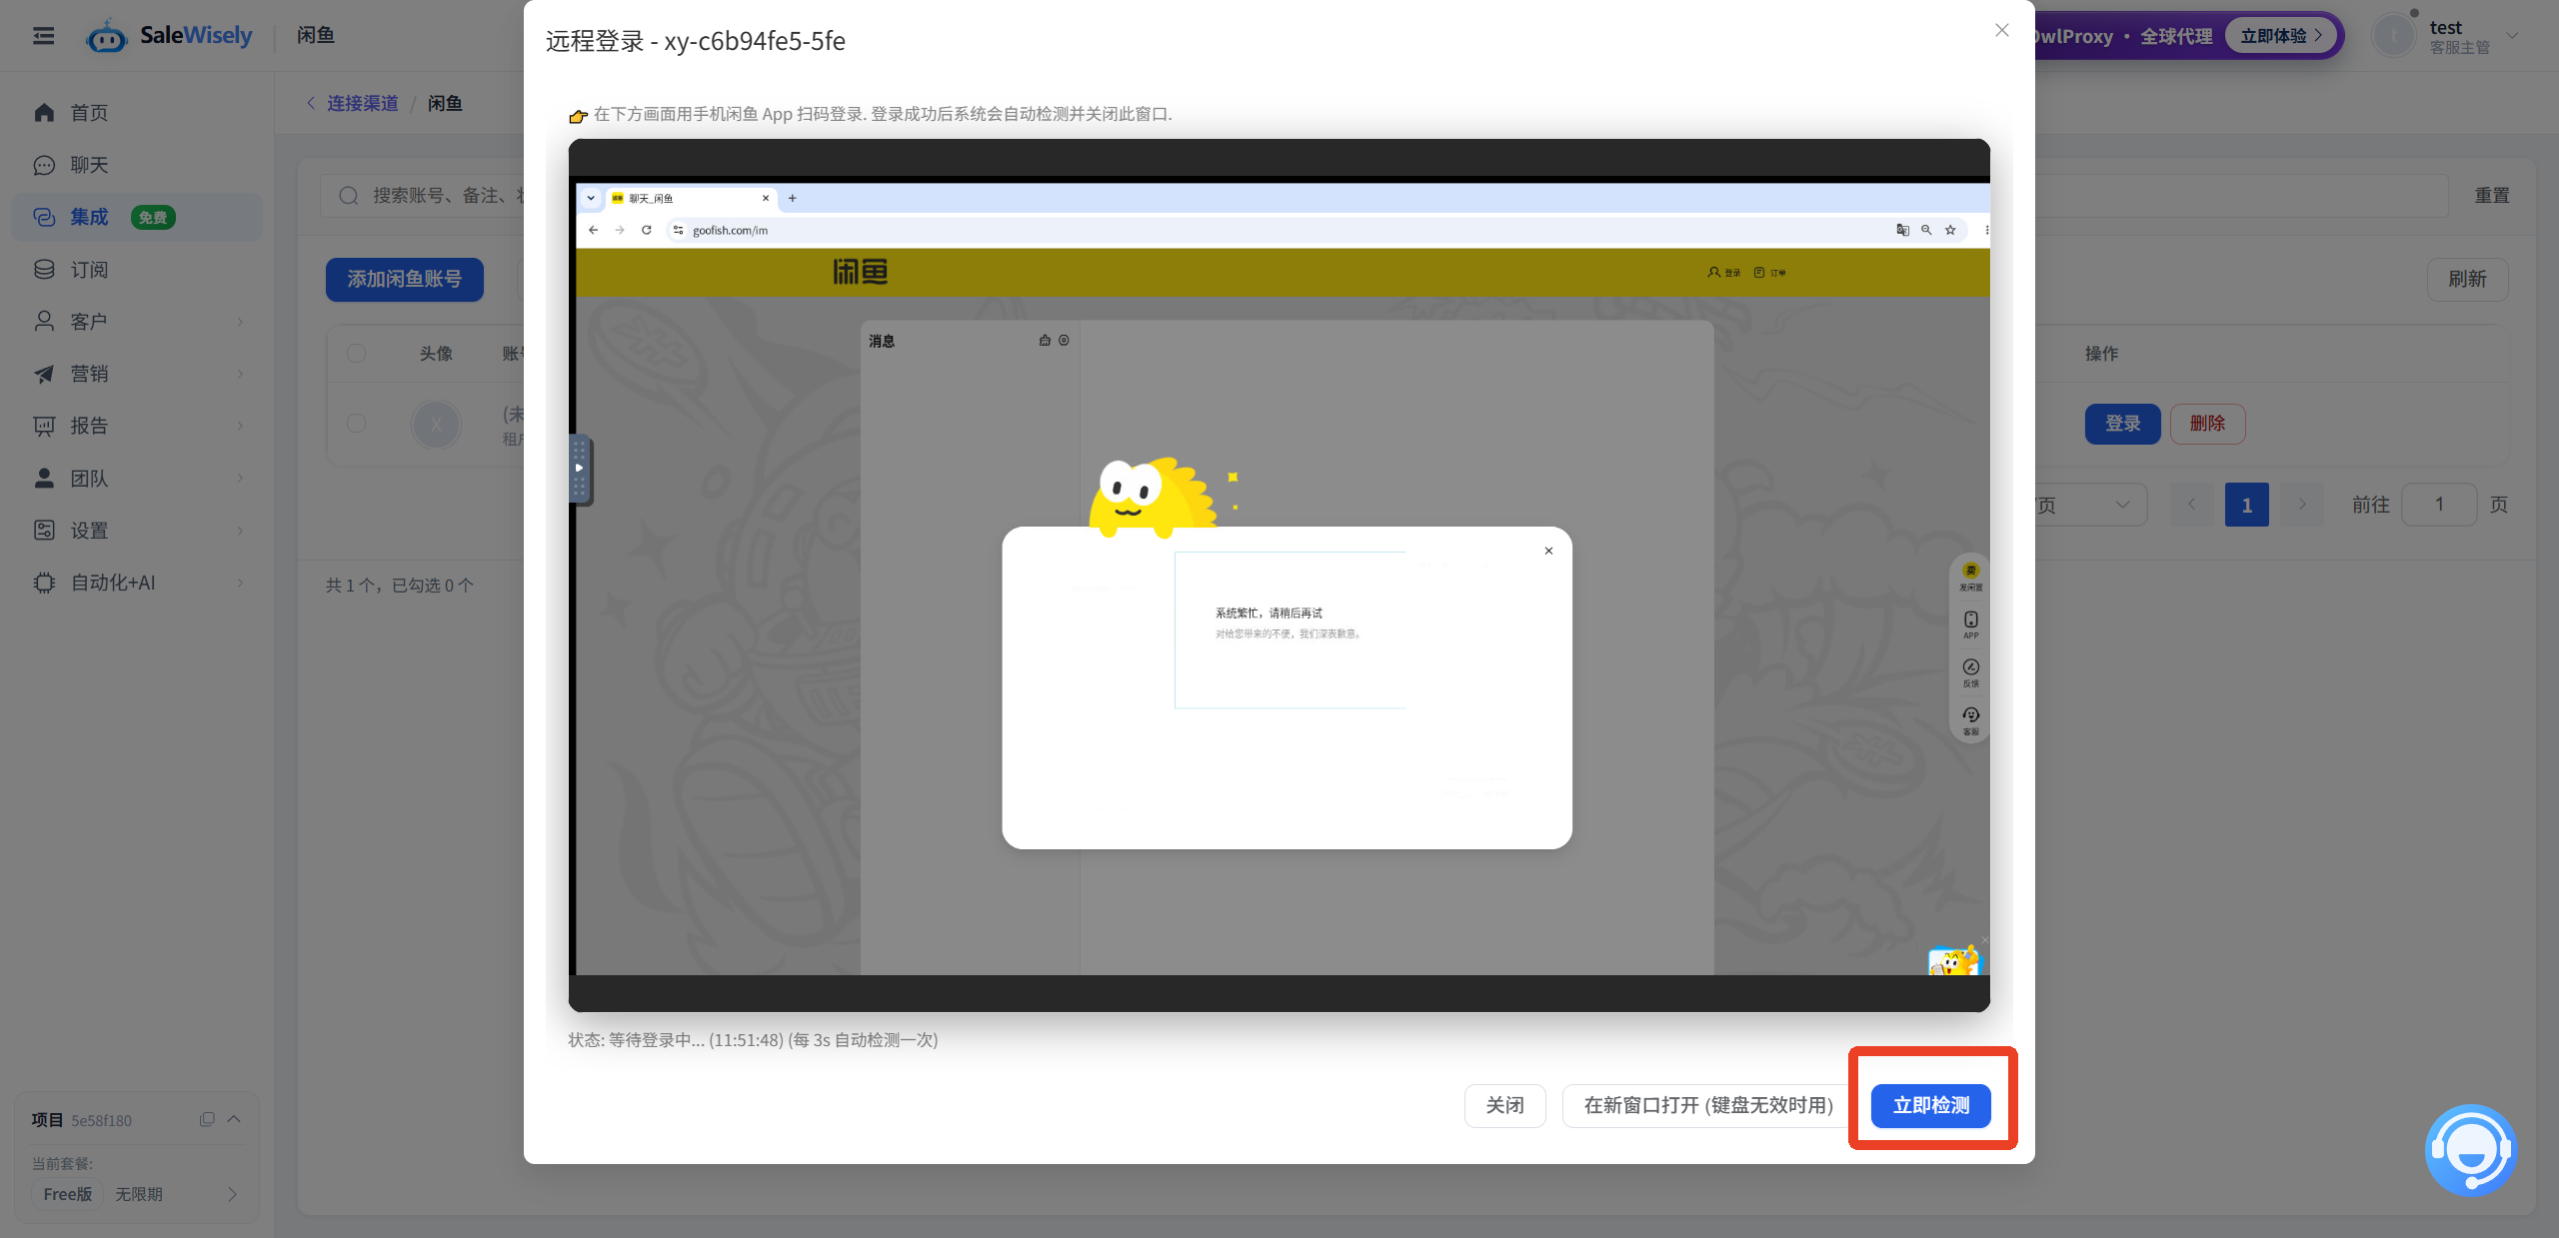The width and height of the screenshot is (2559, 1238).
Task: Expand the 团队 sidebar menu
Action: (x=137, y=479)
